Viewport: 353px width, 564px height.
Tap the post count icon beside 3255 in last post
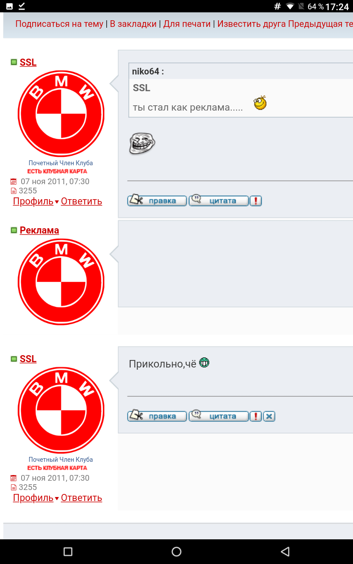13,487
